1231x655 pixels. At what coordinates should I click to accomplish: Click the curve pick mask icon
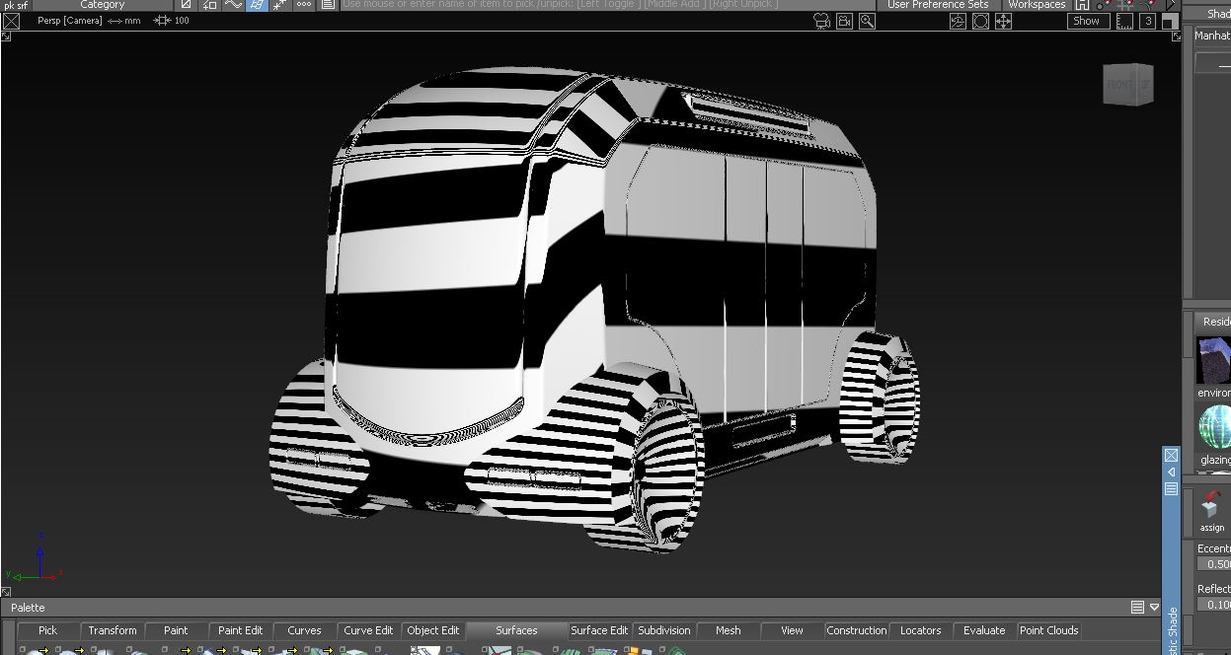[x=233, y=5]
